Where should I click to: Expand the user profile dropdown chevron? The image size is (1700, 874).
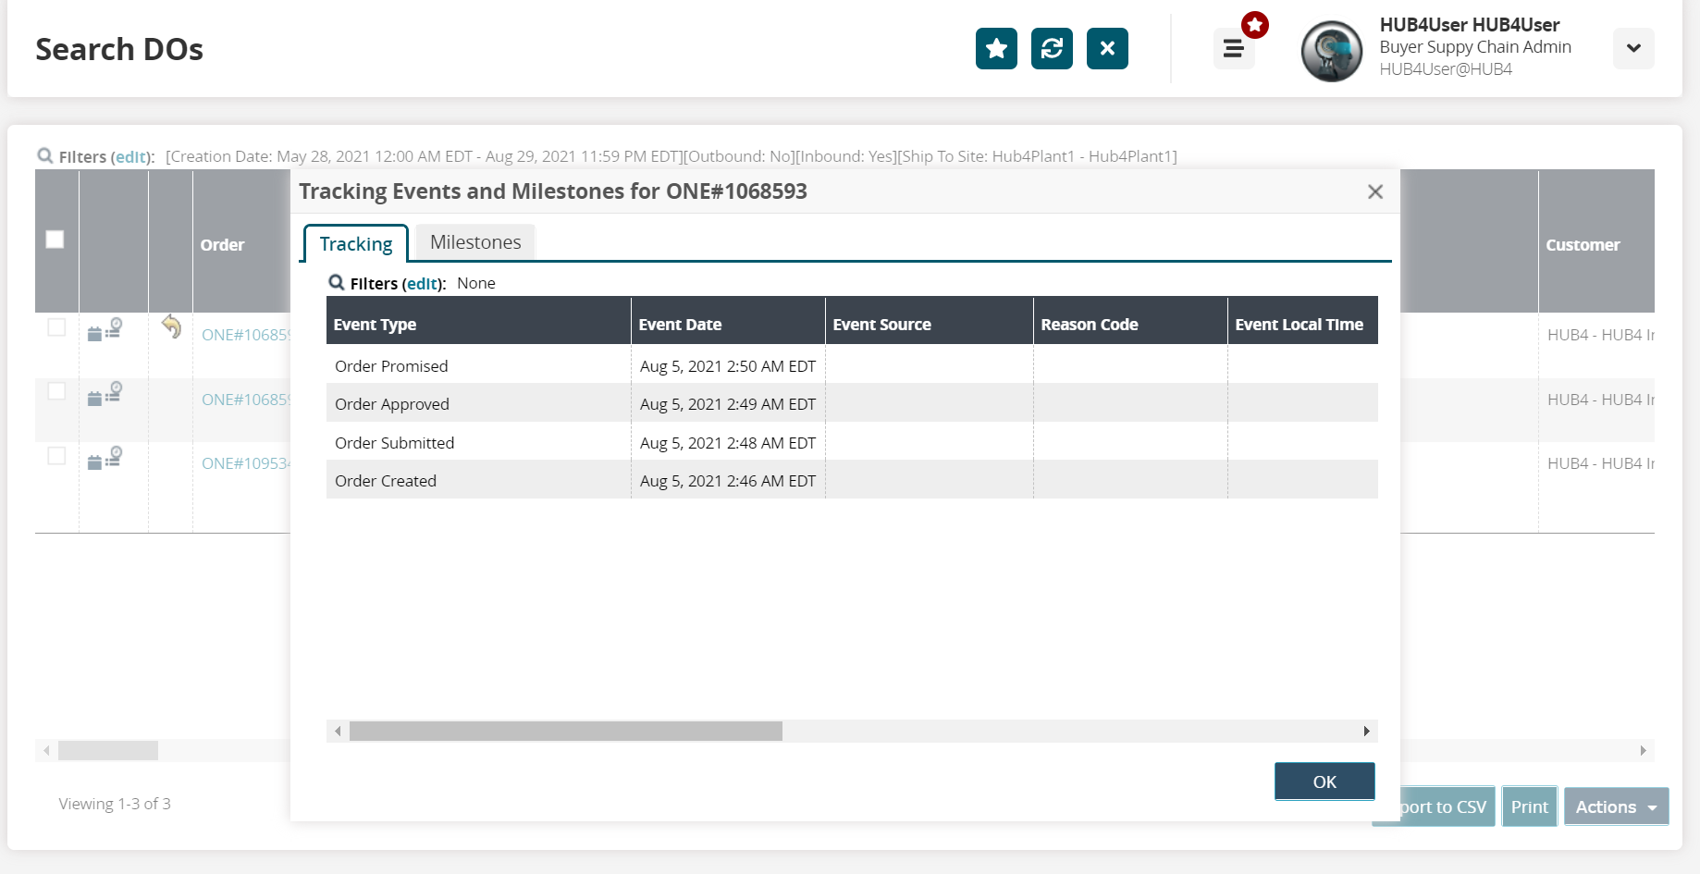point(1633,48)
